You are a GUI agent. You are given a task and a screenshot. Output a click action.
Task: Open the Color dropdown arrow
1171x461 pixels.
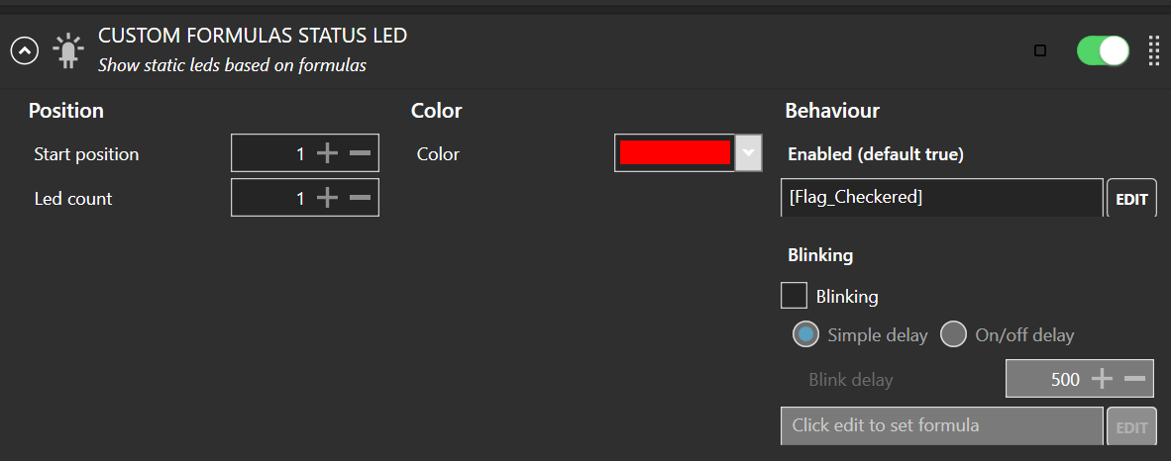(x=748, y=153)
